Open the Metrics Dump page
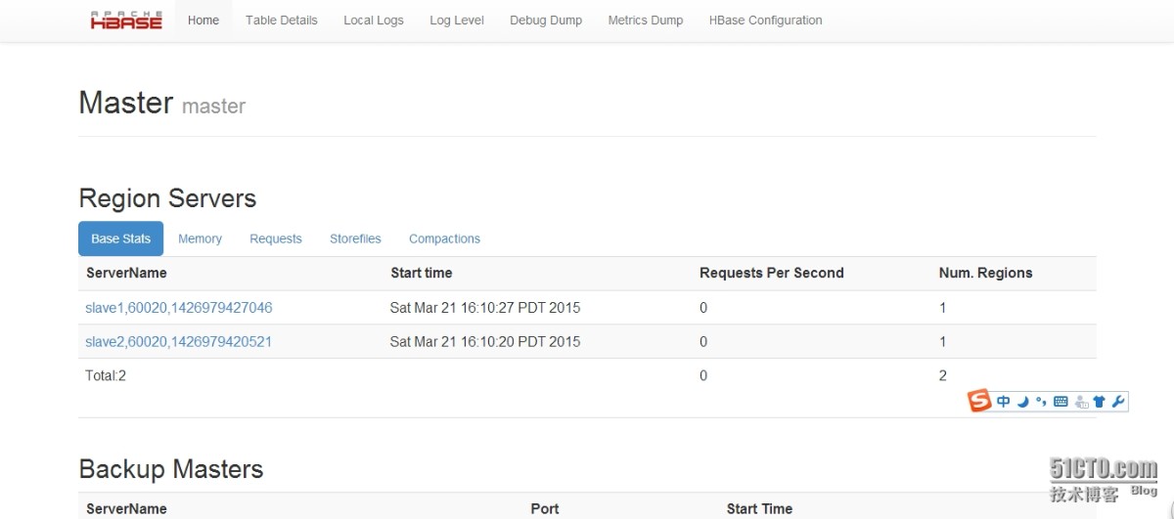1174x519 pixels. click(645, 21)
